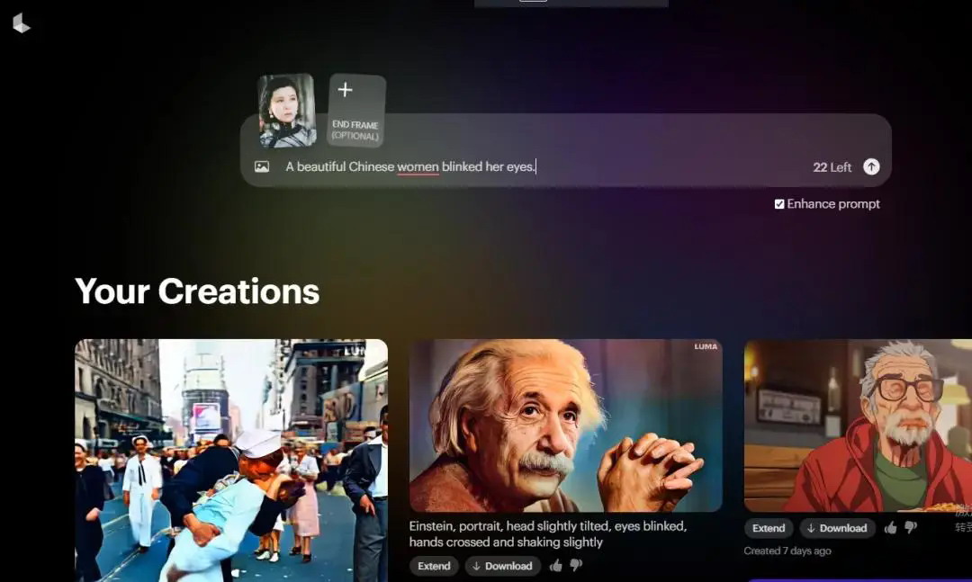Dislike the anime old man video
The width and height of the screenshot is (972, 582).
pyautogui.click(x=910, y=528)
